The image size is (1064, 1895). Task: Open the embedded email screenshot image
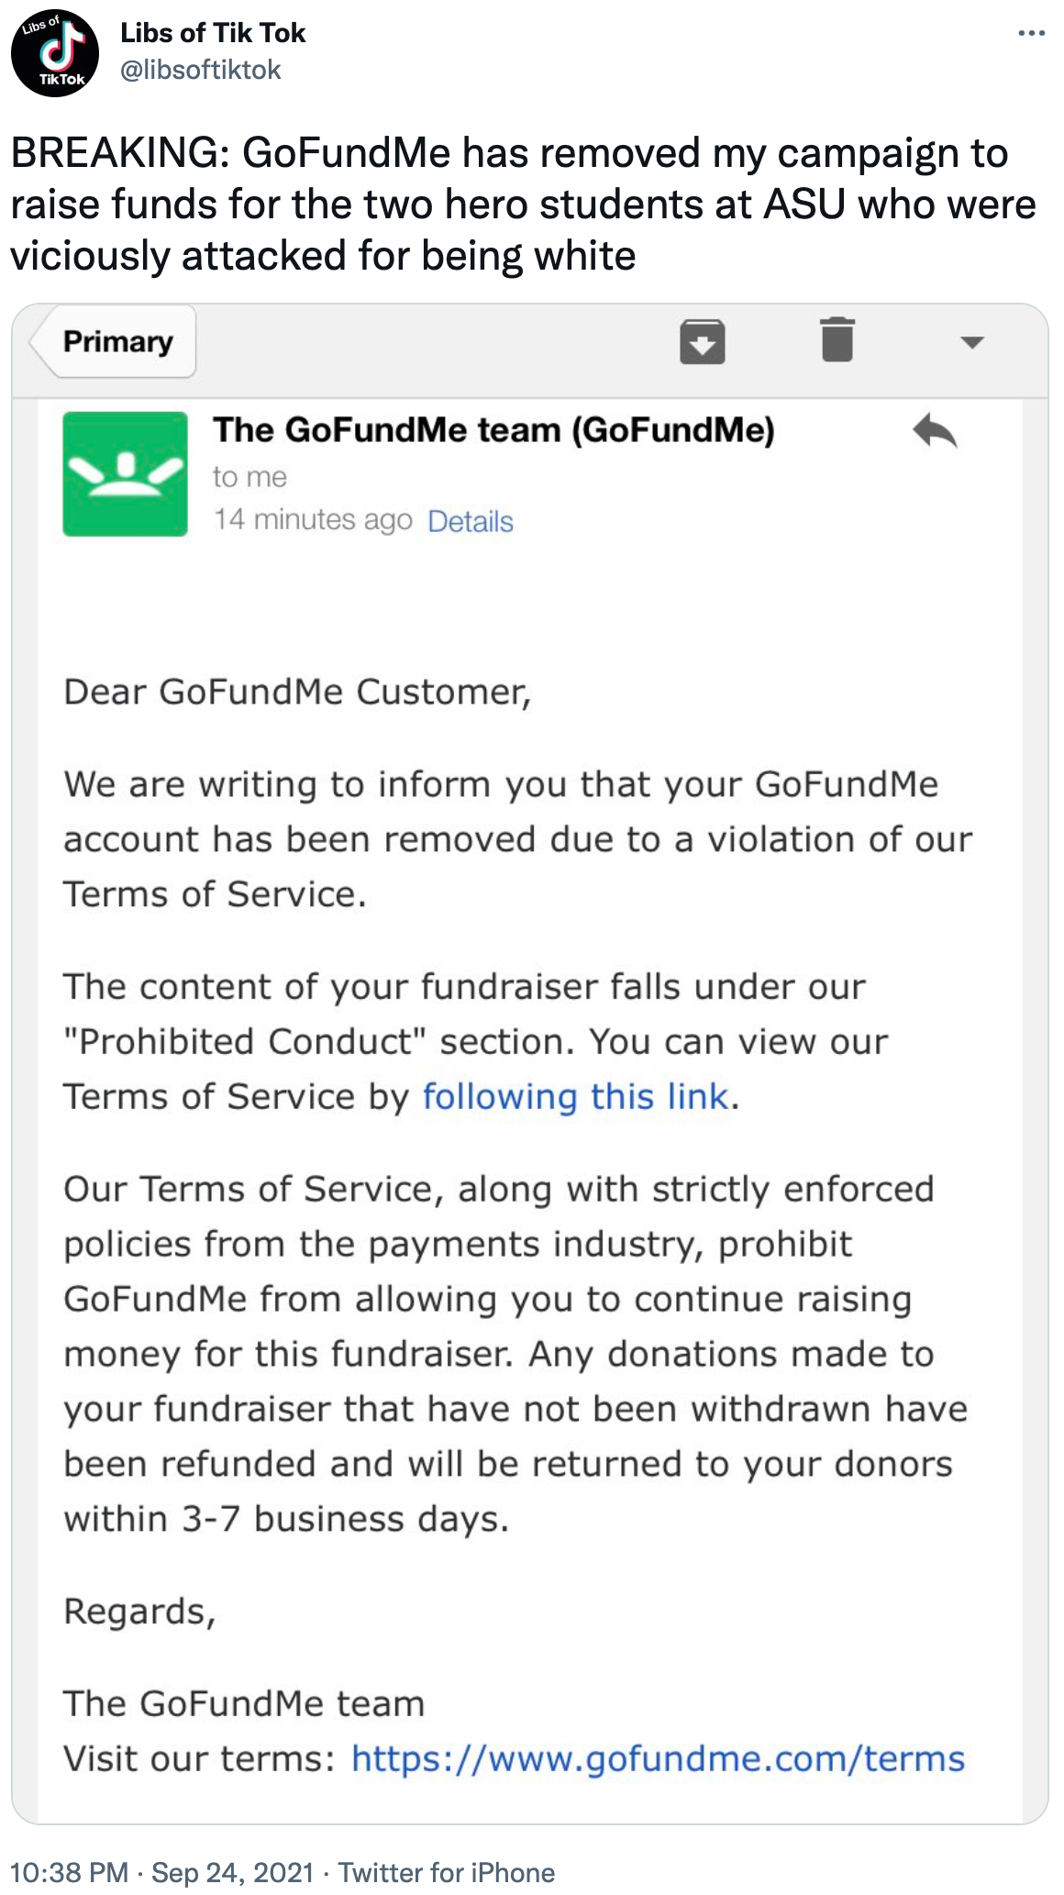point(529,1064)
